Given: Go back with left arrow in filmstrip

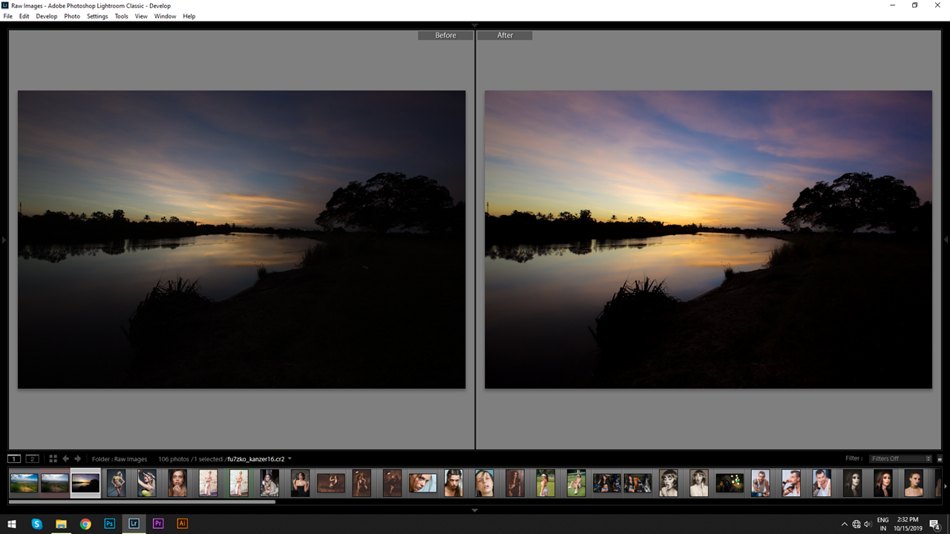Looking at the screenshot, I should point(65,459).
